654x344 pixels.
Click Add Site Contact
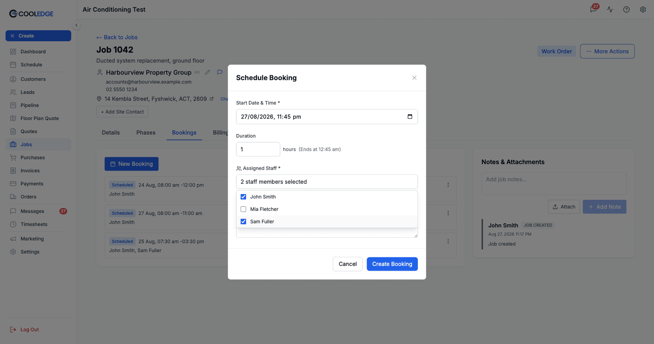coord(122,112)
